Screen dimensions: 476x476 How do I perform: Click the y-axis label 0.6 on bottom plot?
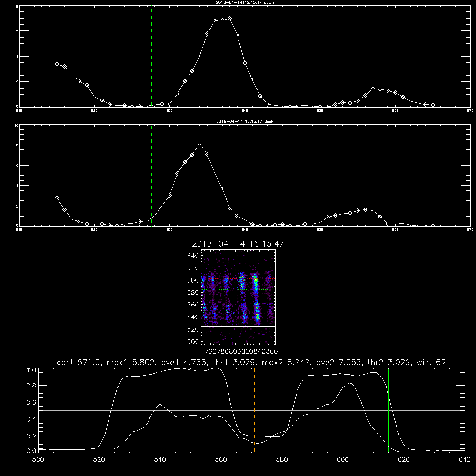click(x=31, y=402)
